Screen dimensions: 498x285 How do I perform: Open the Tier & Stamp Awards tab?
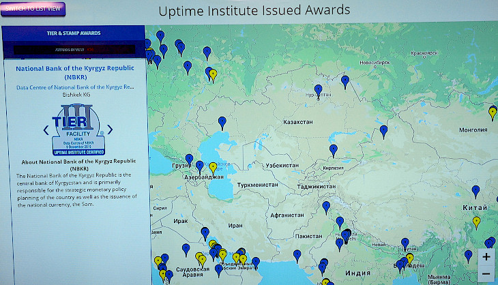74,33
